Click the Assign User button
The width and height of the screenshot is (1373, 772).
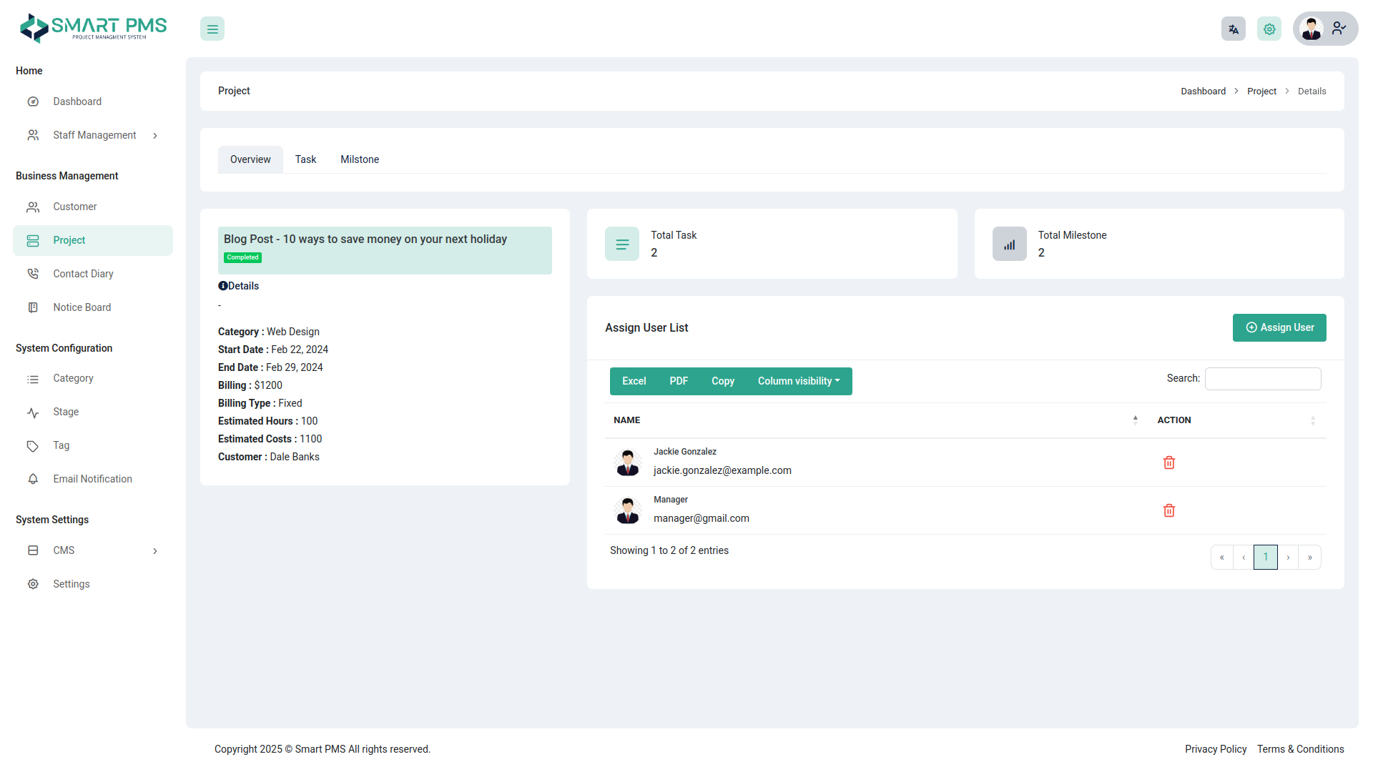pyautogui.click(x=1279, y=327)
